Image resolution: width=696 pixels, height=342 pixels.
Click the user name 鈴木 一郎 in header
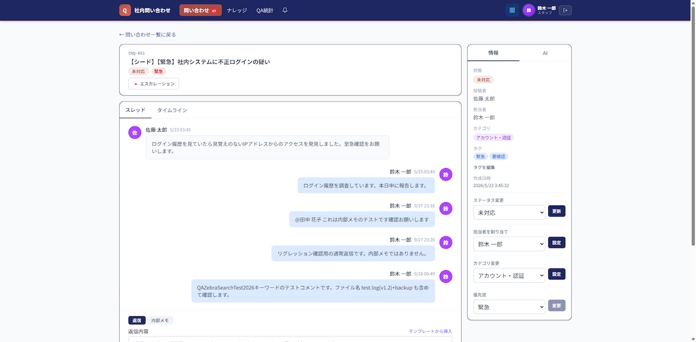coord(547,8)
